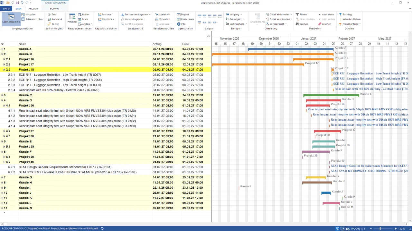Click the Anfang column header
Viewport: 412px width, 231px height.
[167, 44]
